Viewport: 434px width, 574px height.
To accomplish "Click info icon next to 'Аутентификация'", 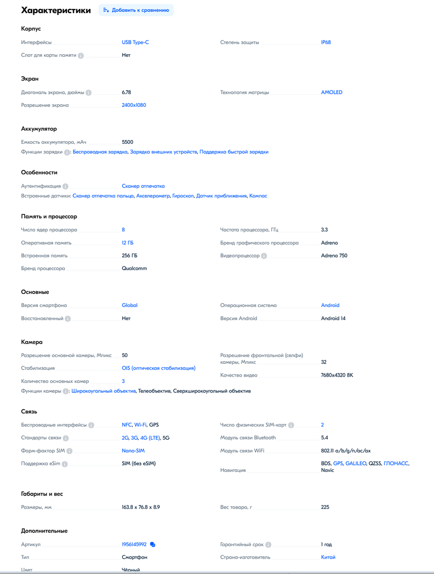I will [65, 186].
